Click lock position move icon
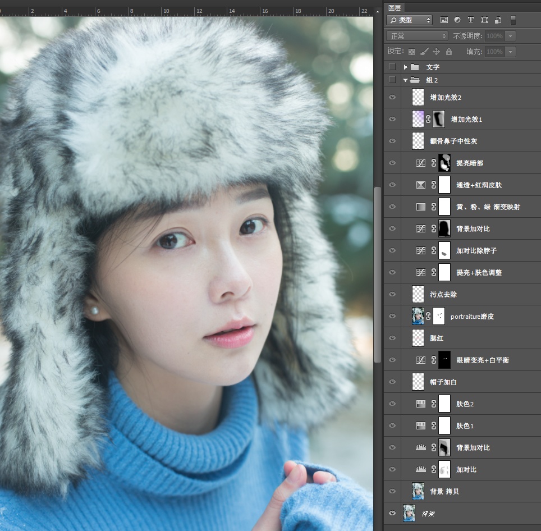This screenshot has width=541, height=531. click(x=436, y=52)
